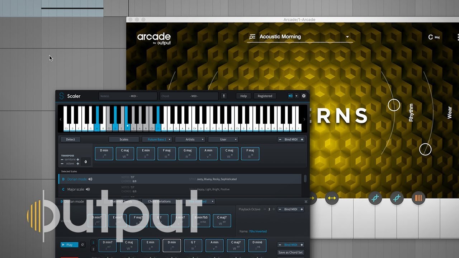This screenshot has height=258, width=459.
Task: Decrease semitone transpose with minus
Action: (x=62, y=159)
